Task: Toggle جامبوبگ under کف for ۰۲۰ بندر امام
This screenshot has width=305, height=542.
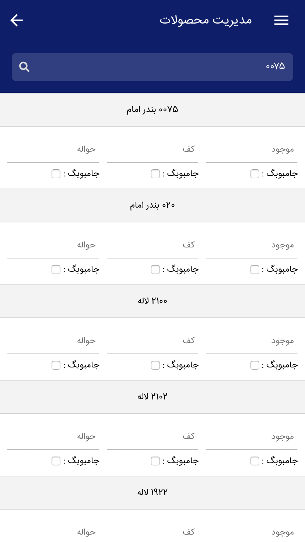Action: coord(155,270)
